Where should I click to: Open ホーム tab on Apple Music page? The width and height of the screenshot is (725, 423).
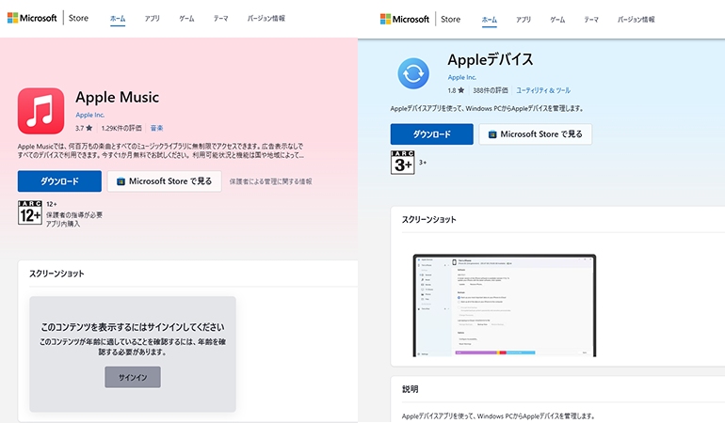[118, 19]
